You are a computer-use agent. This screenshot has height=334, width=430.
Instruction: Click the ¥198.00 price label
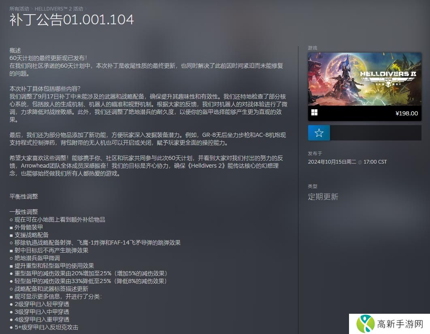click(406, 113)
